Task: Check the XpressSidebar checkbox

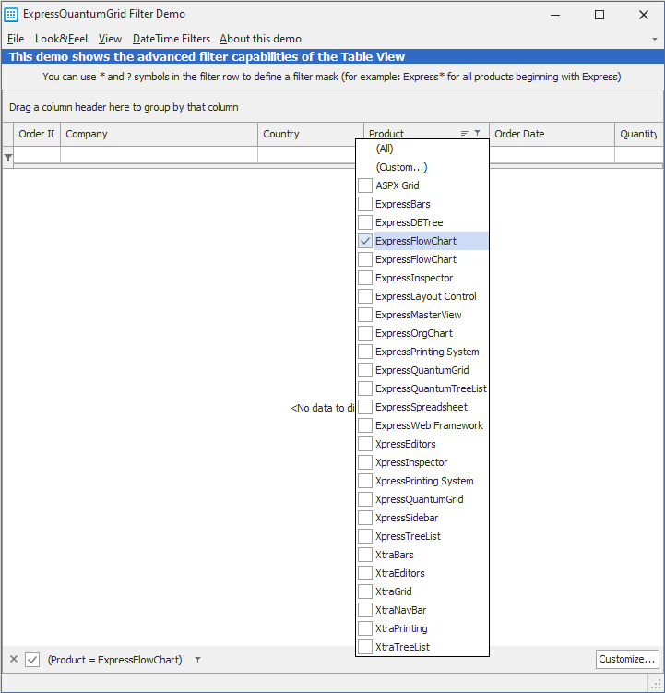Action: pos(365,518)
